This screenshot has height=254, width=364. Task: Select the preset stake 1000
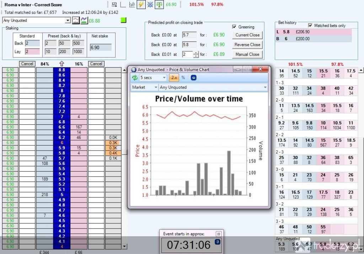pyautogui.click(x=78, y=52)
